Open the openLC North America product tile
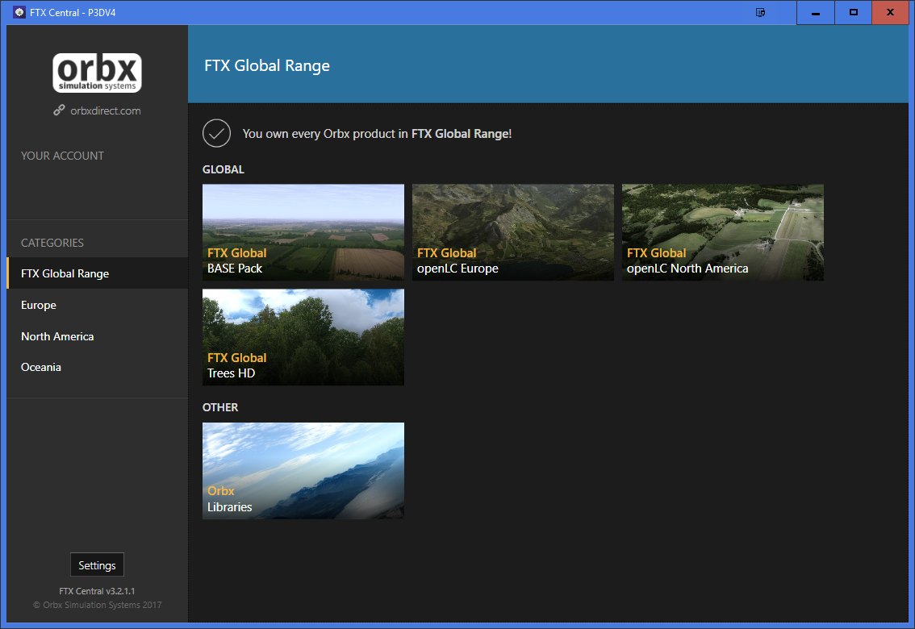915x629 pixels. pos(722,232)
